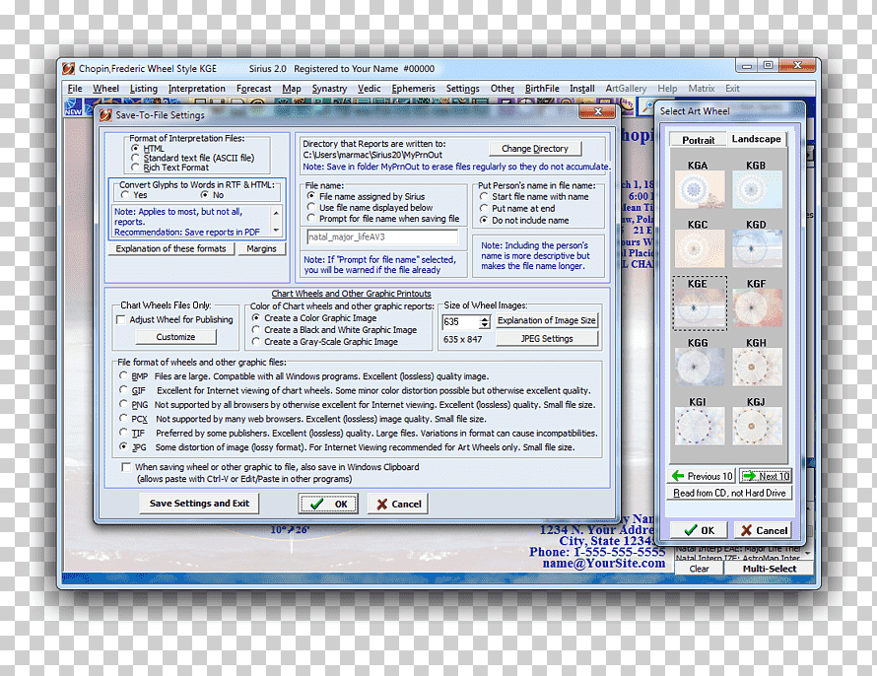The width and height of the screenshot is (877, 676).
Task: Switch to the Portrait tab
Action: click(698, 140)
